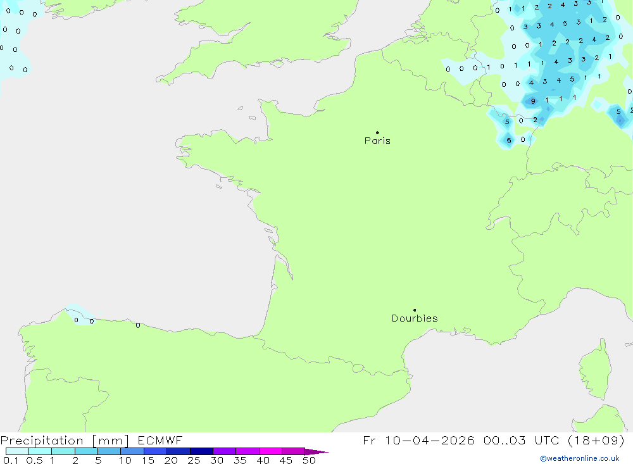Click the 00..03 UTC time range
This screenshot has width=633, height=464.
coord(514,441)
